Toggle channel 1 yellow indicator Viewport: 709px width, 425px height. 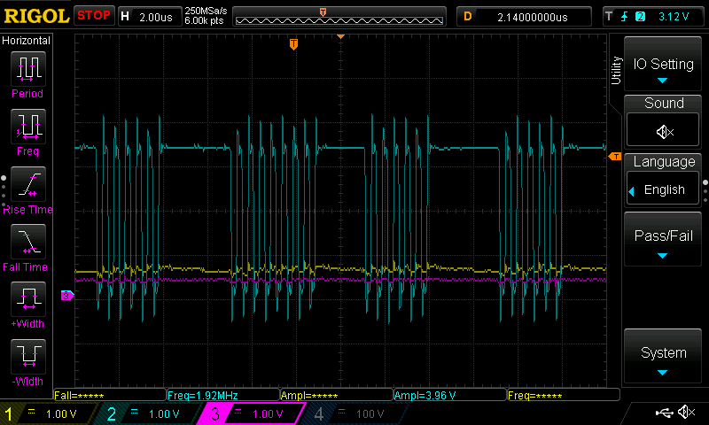pos(10,413)
